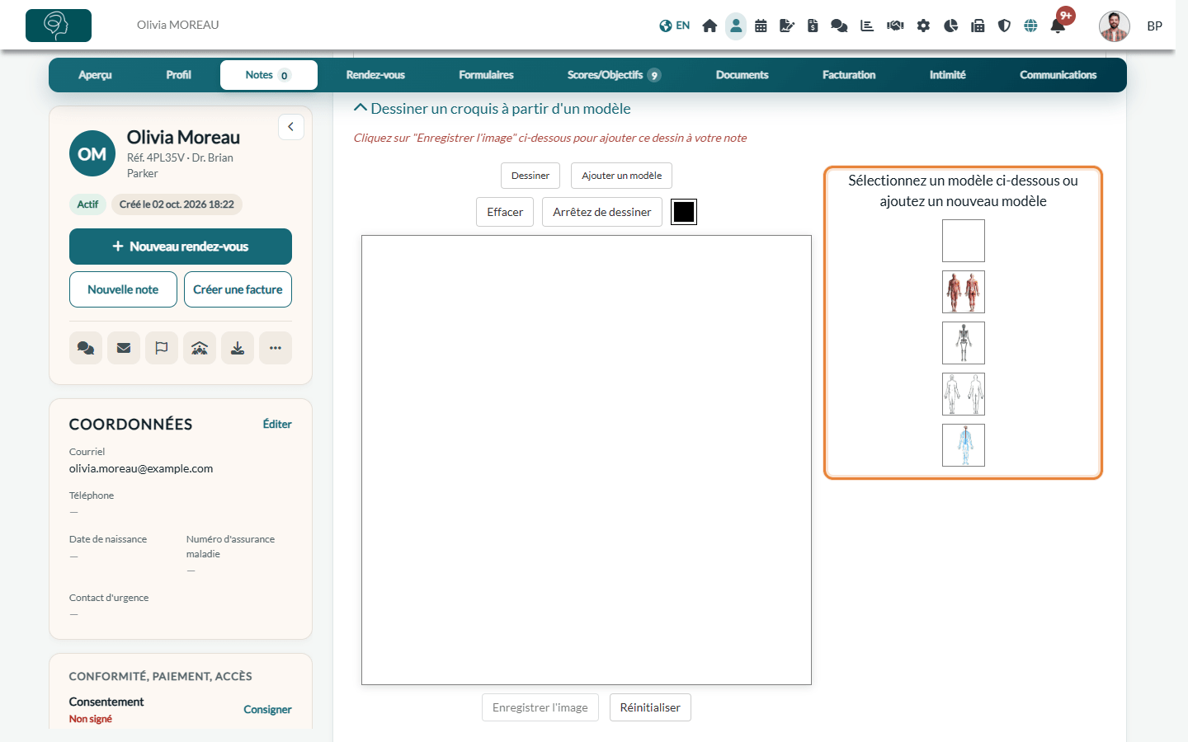
Task: Click the download icon in patient card
Action: (x=238, y=348)
